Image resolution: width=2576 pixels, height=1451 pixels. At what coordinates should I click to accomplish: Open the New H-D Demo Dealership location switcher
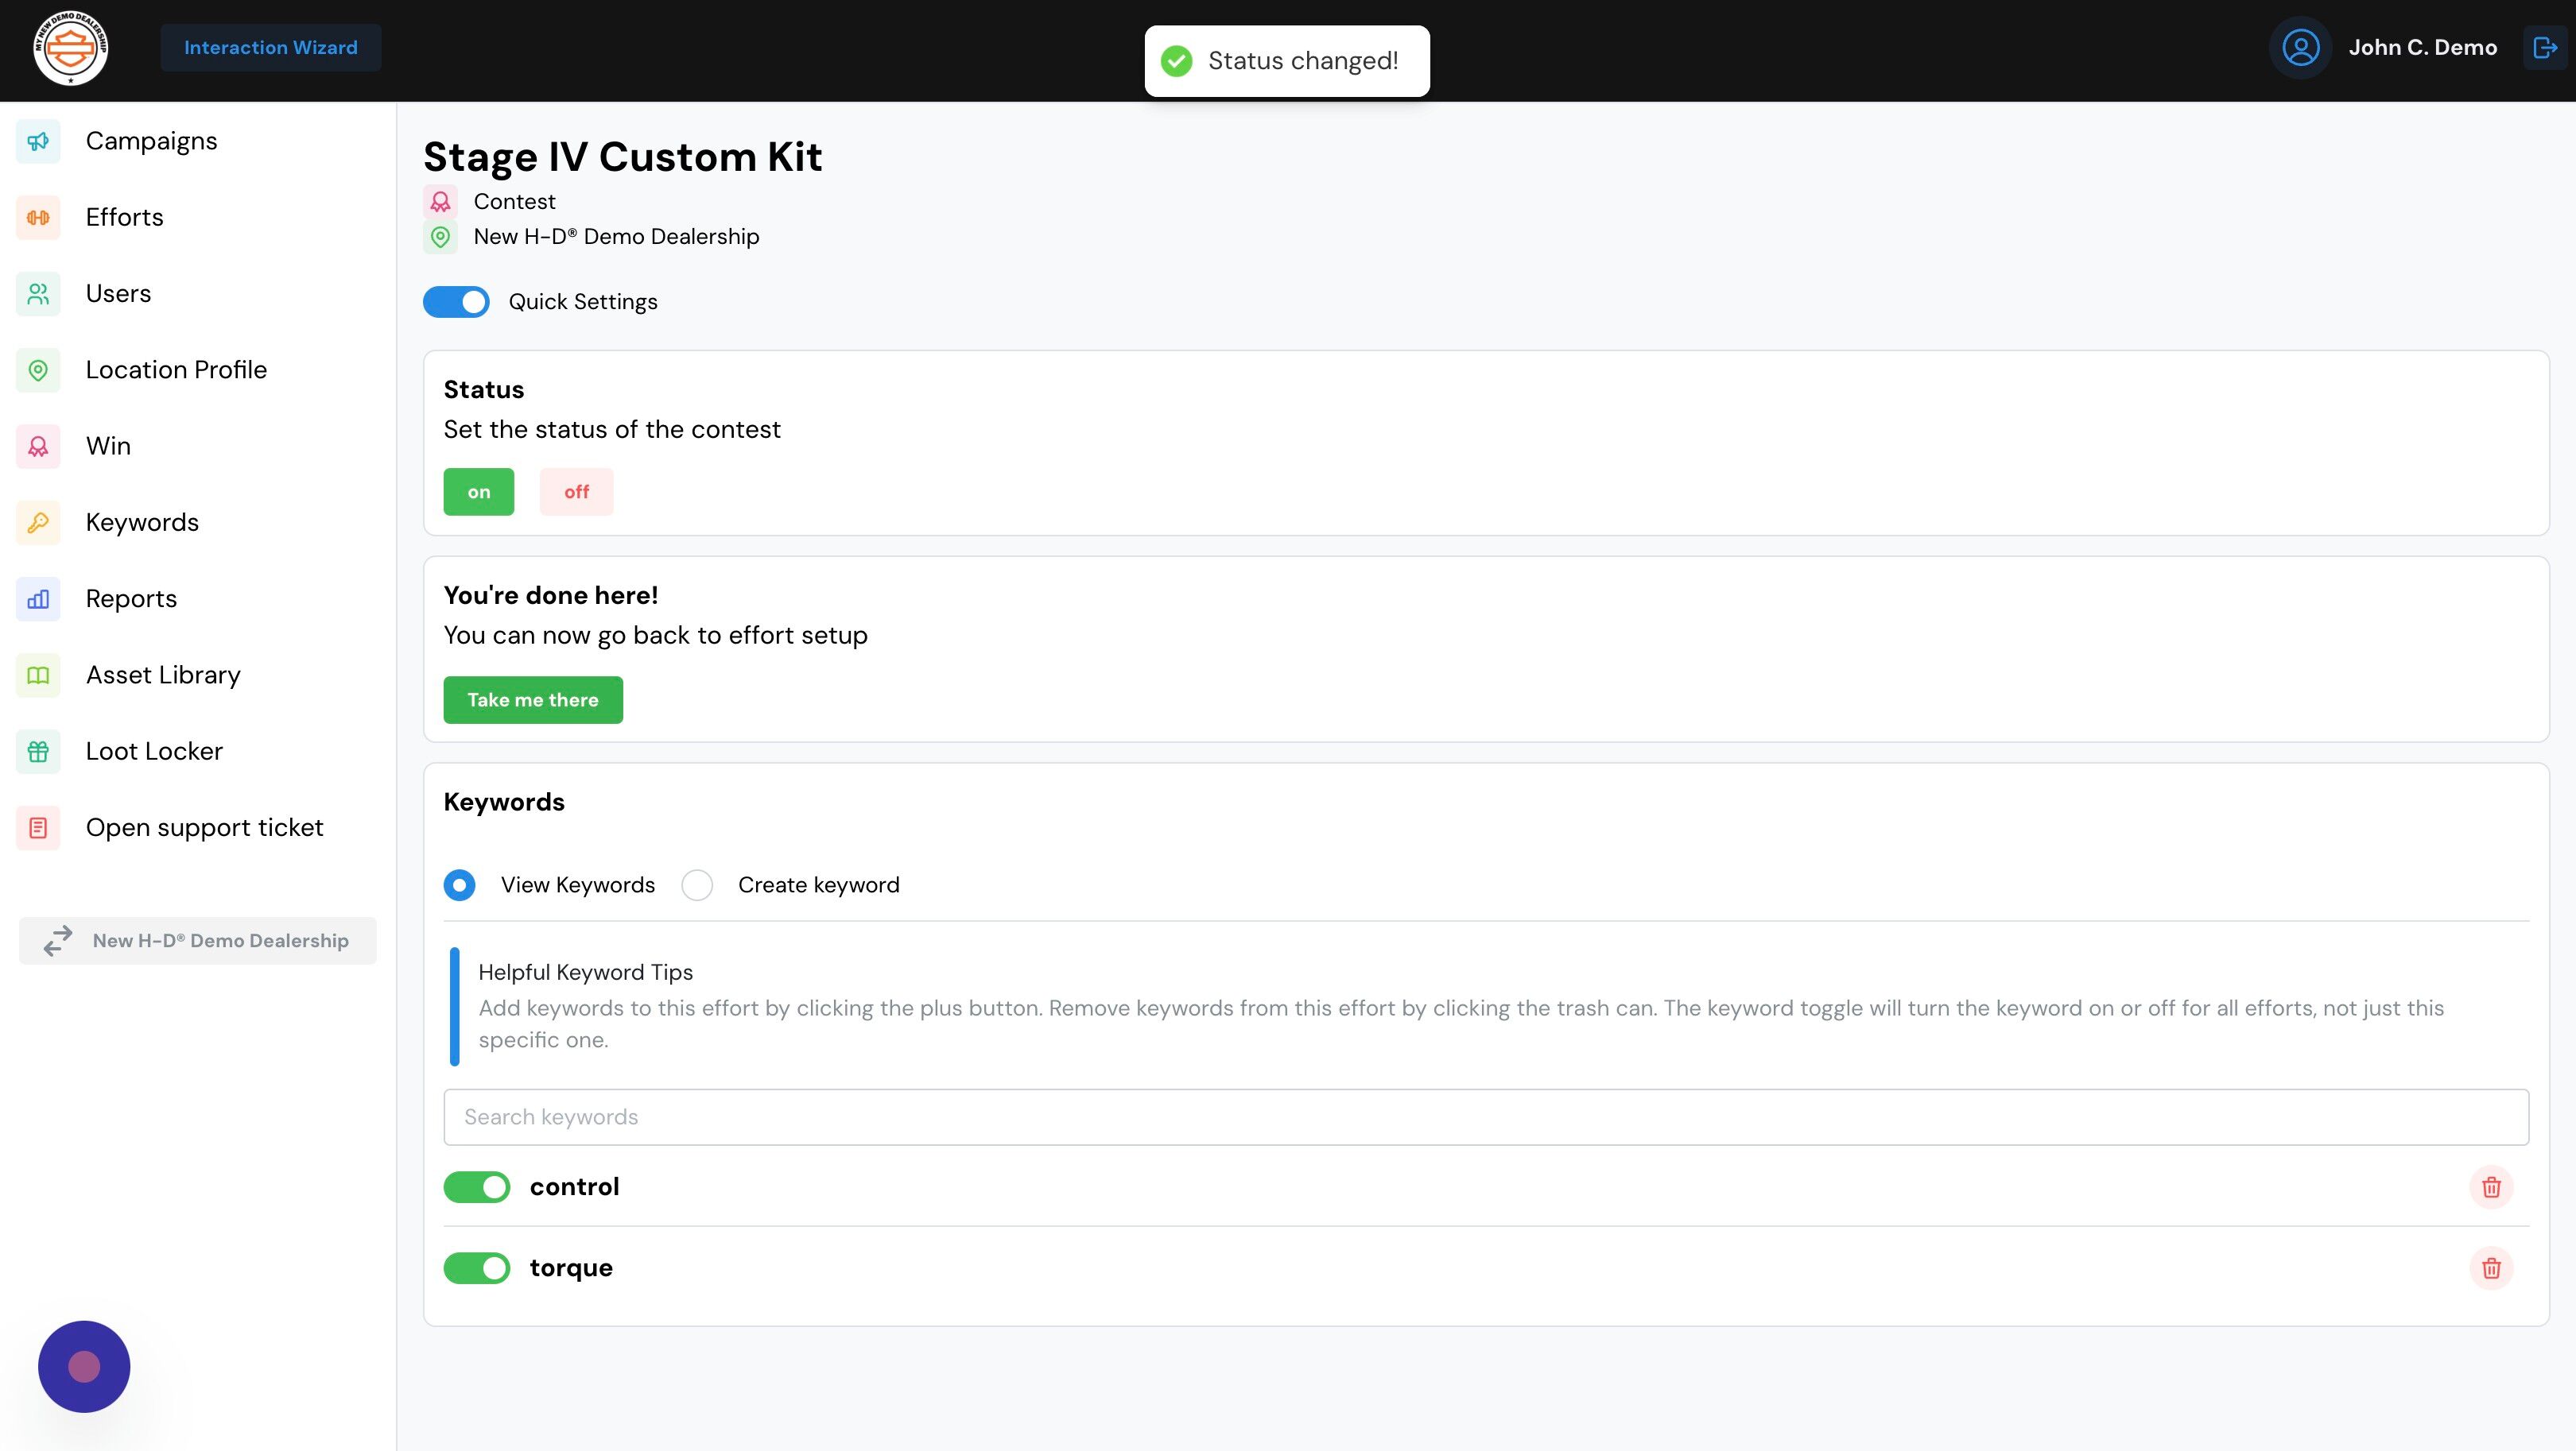point(198,940)
